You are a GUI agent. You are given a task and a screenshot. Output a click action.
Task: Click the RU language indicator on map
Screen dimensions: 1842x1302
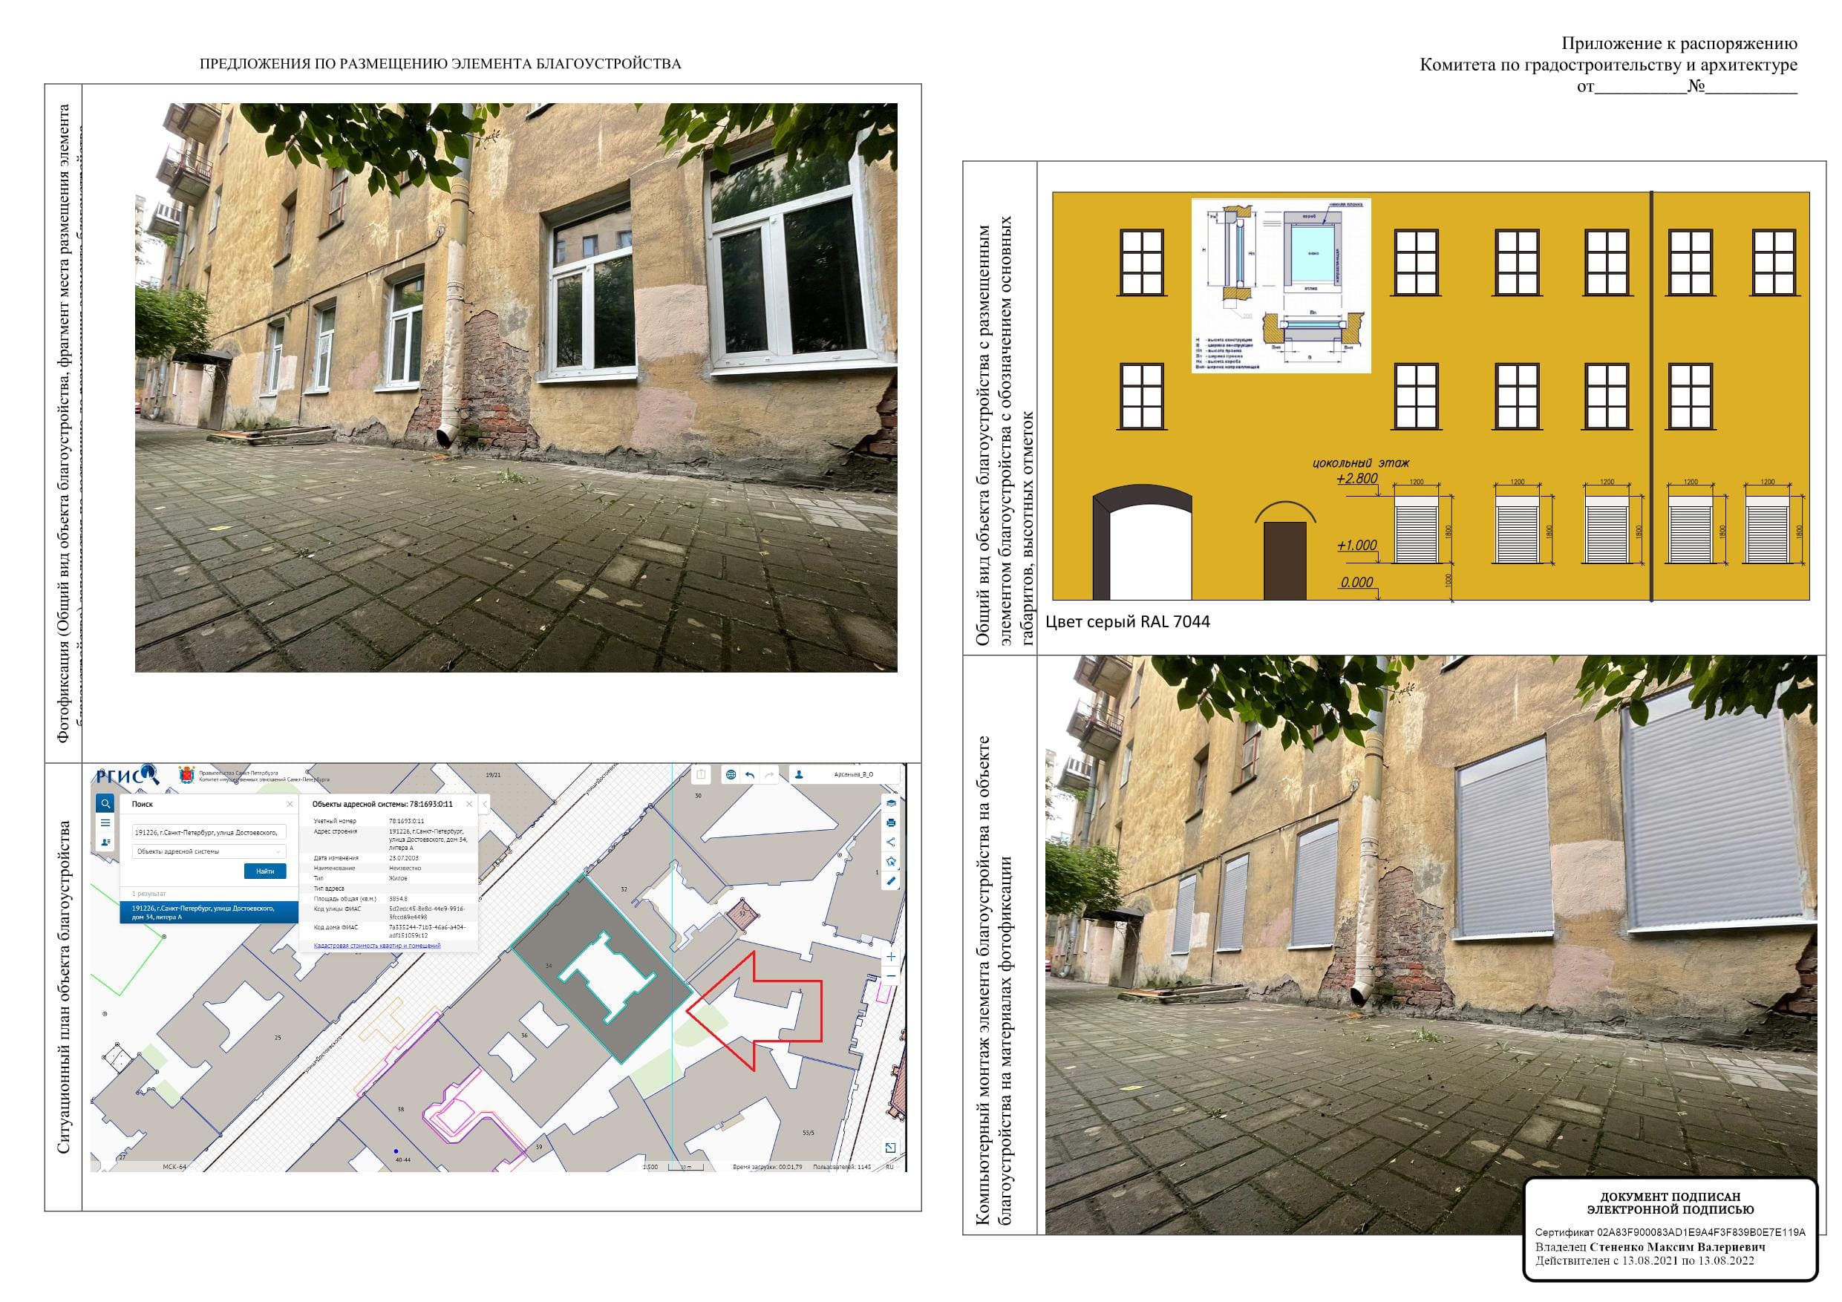point(889,1166)
